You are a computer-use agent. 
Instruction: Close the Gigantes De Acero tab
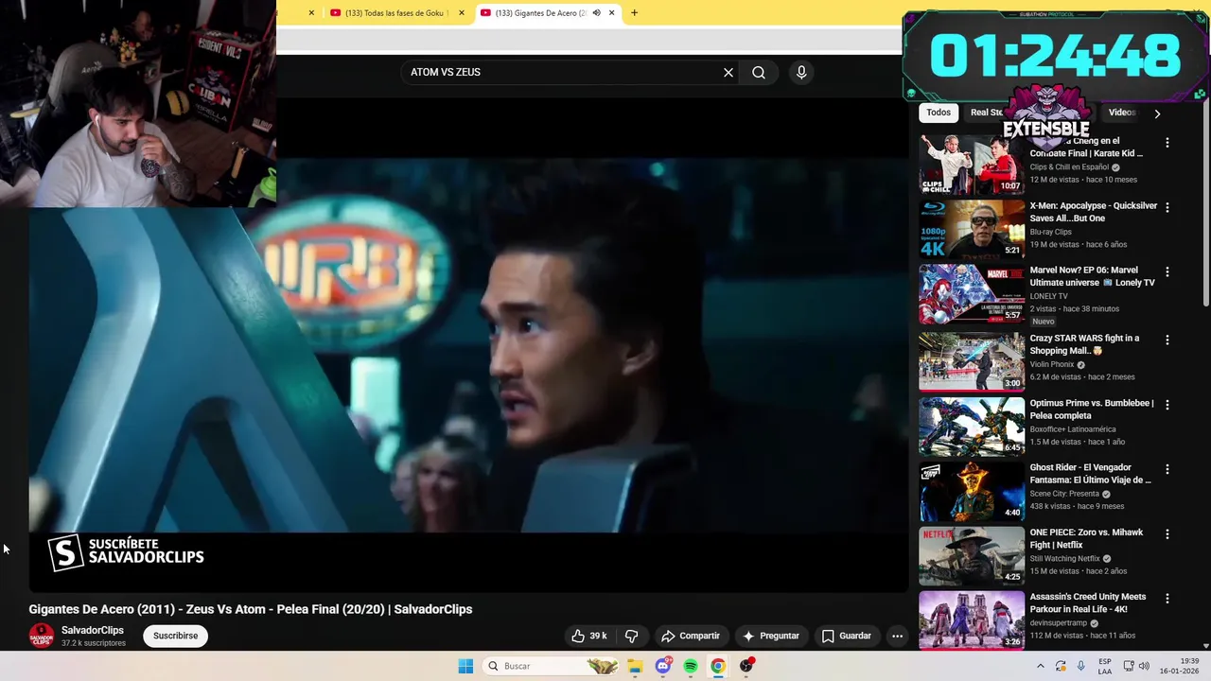(612, 13)
